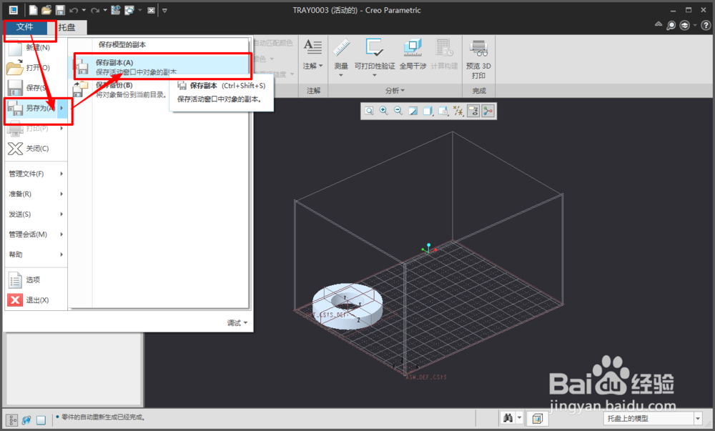
Task: Click the Repaint icon in graphics toolbar
Action: [x=413, y=111]
